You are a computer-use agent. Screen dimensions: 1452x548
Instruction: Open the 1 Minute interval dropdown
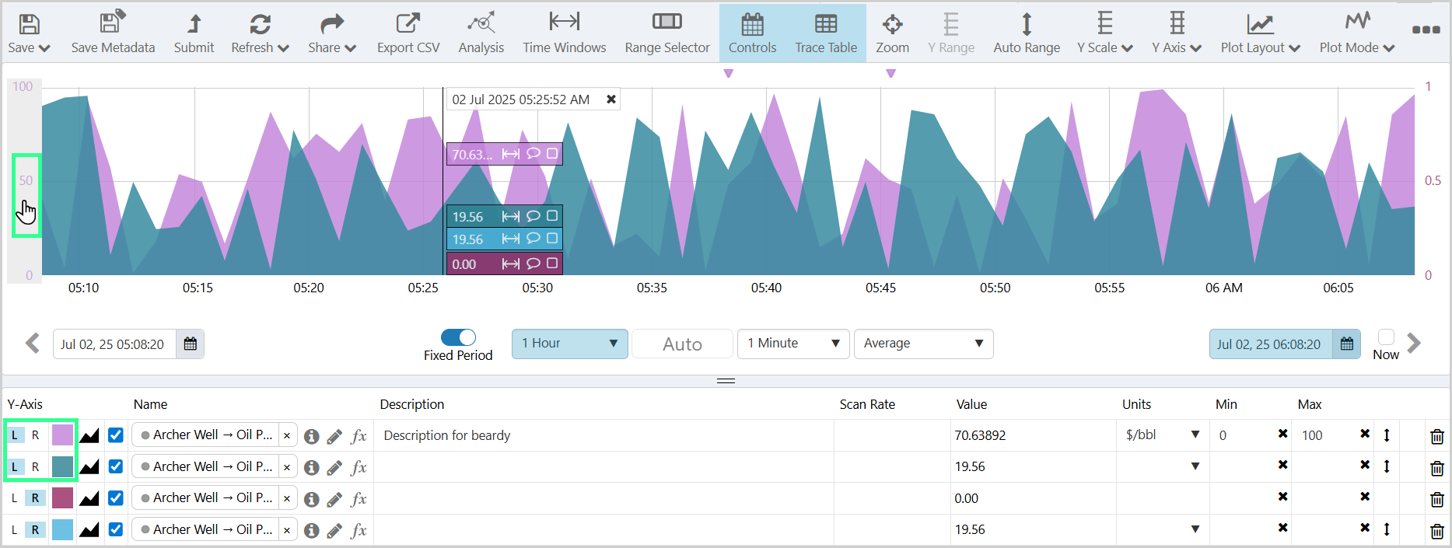coord(792,344)
